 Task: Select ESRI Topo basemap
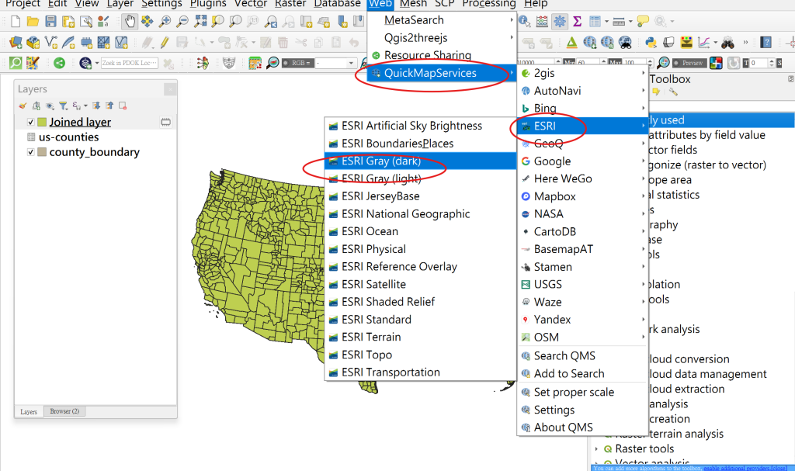click(x=420, y=355)
